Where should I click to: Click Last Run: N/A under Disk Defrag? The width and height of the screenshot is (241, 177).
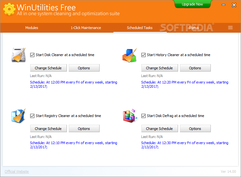152,137
